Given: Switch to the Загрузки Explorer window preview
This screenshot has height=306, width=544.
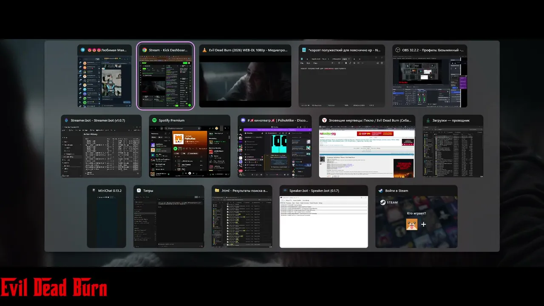Looking at the screenshot, I should pyautogui.click(x=453, y=152).
